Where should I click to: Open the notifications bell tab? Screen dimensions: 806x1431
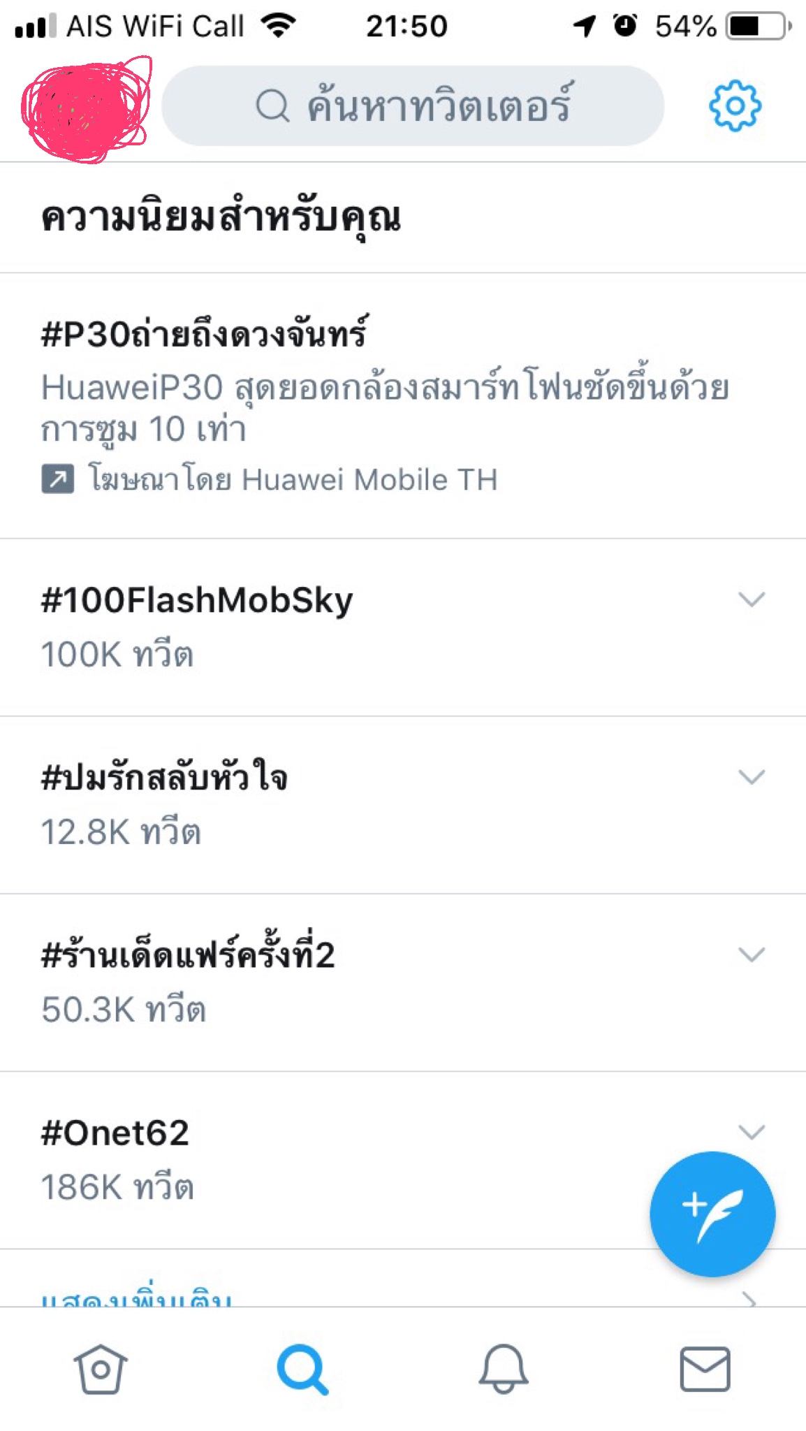click(x=504, y=1369)
